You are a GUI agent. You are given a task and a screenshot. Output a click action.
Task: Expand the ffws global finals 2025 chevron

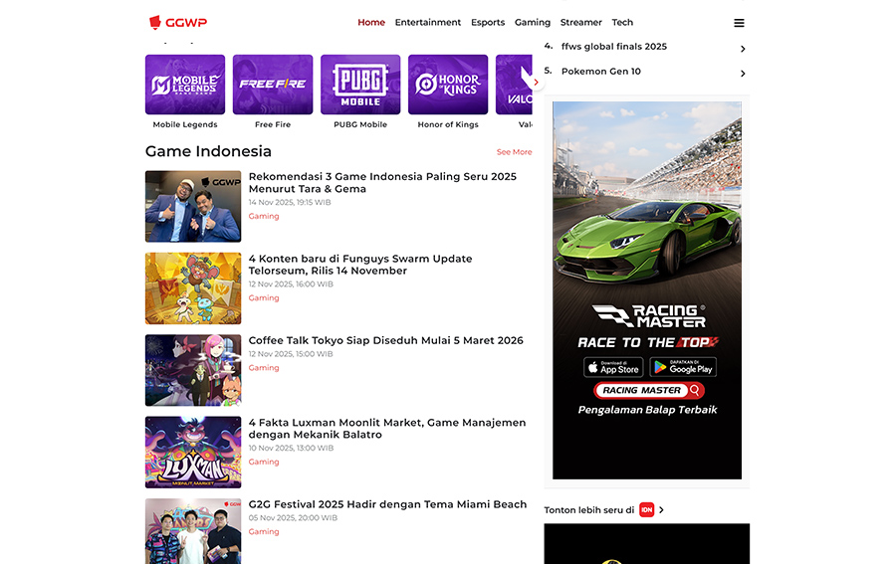coord(743,49)
